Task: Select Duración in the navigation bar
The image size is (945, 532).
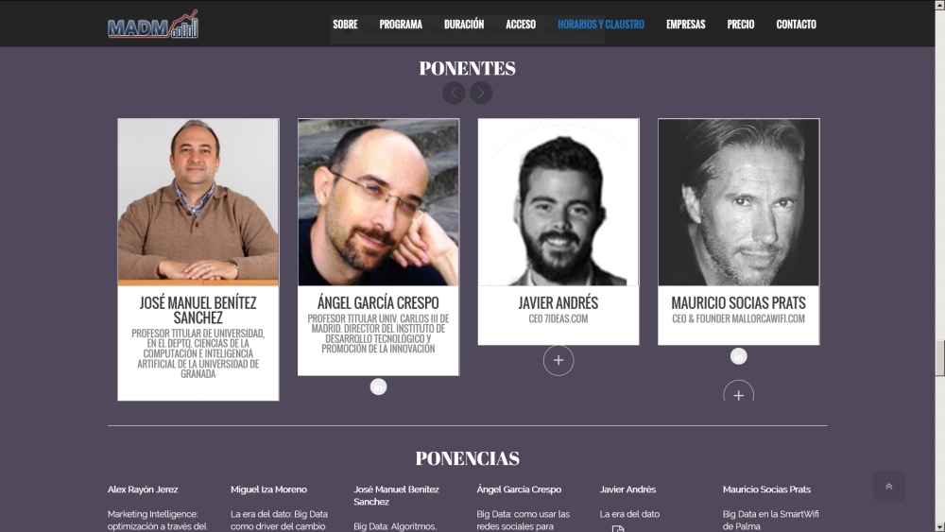Action: pos(464,25)
